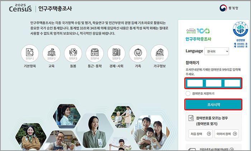The width and height of the screenshot is (251, 151).
Task: Click the 참여하기 heading
Action: (192, 63)
